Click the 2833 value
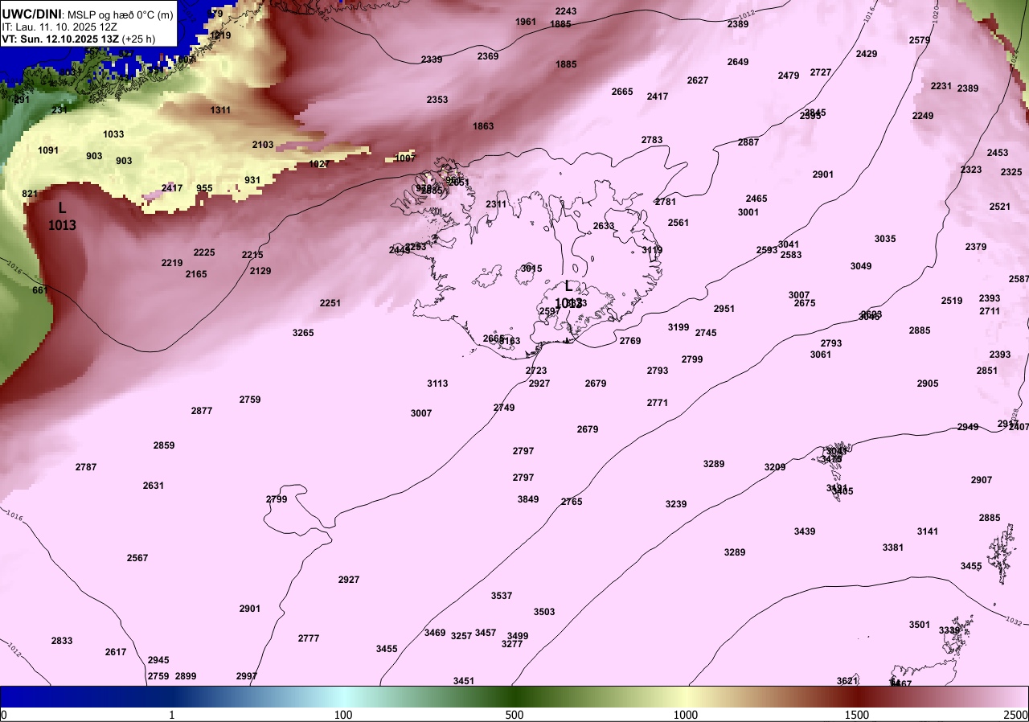1029x722 pixels. 62,641
